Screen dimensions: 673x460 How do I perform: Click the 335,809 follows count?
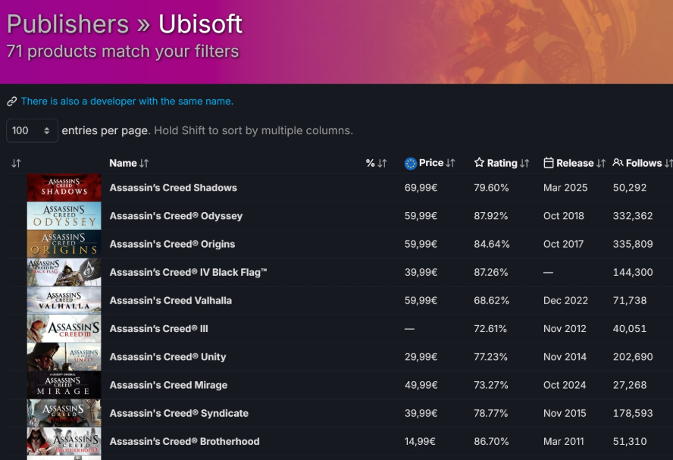click(633, 244)
